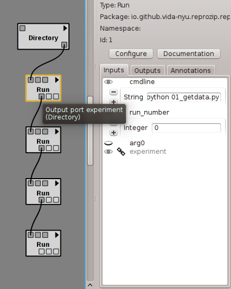Viewport: 231px width, 289px height.
Task: Click second input port of highlighted Run module
Action: (x=38, y=80)
